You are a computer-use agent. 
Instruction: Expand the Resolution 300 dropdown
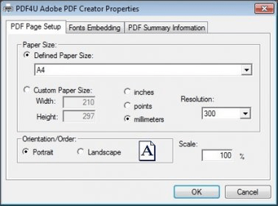245,113
